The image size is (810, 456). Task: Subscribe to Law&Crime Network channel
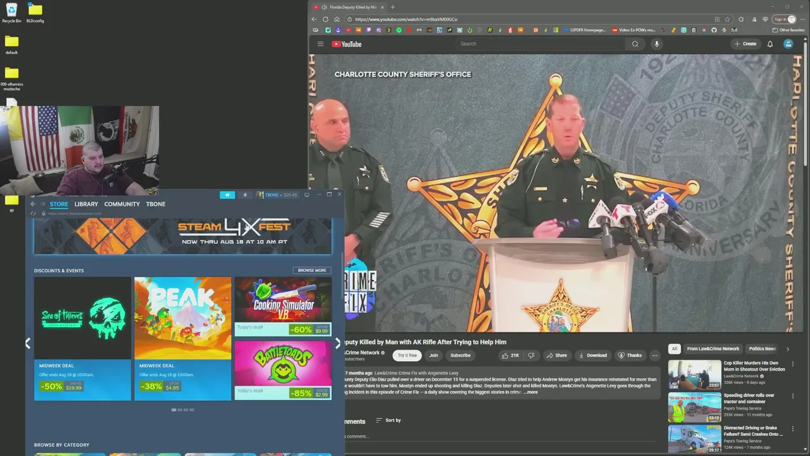click(x=460, y=355)
